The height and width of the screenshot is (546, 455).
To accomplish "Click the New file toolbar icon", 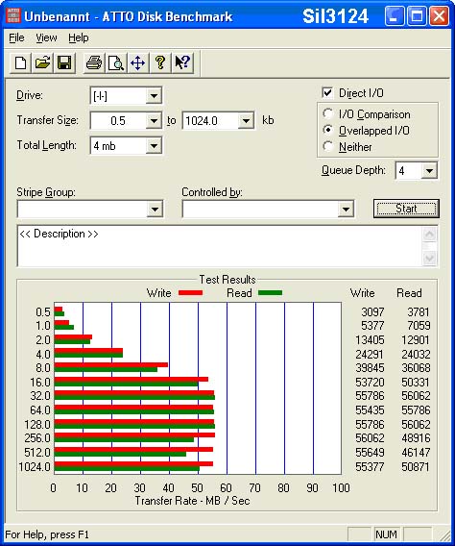I will point(20,63).
